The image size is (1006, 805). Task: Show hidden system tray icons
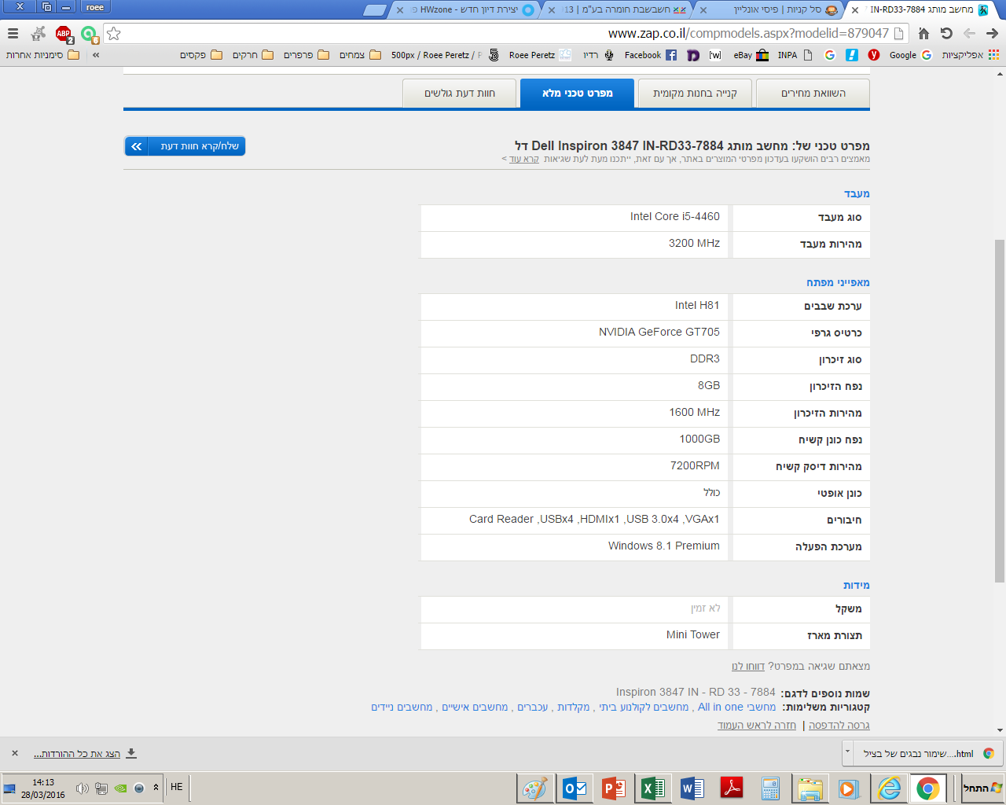[156, 788]
